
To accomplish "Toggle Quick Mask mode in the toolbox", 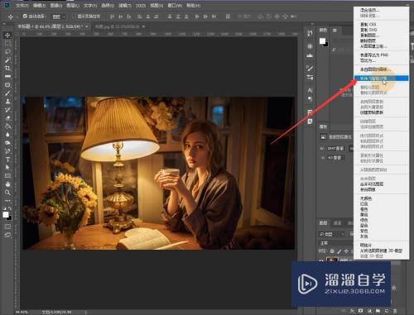I will (x=7, y=227).
